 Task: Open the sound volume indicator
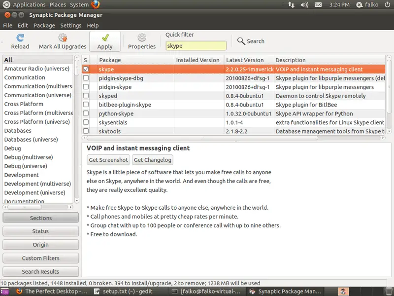(x=304, y=5)
